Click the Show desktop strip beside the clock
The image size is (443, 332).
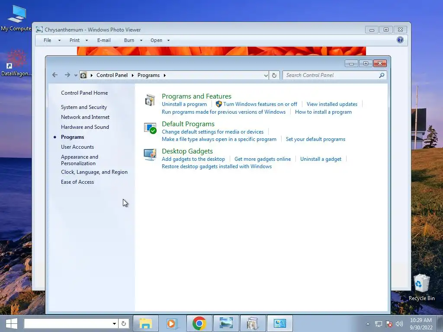point(440,323)
